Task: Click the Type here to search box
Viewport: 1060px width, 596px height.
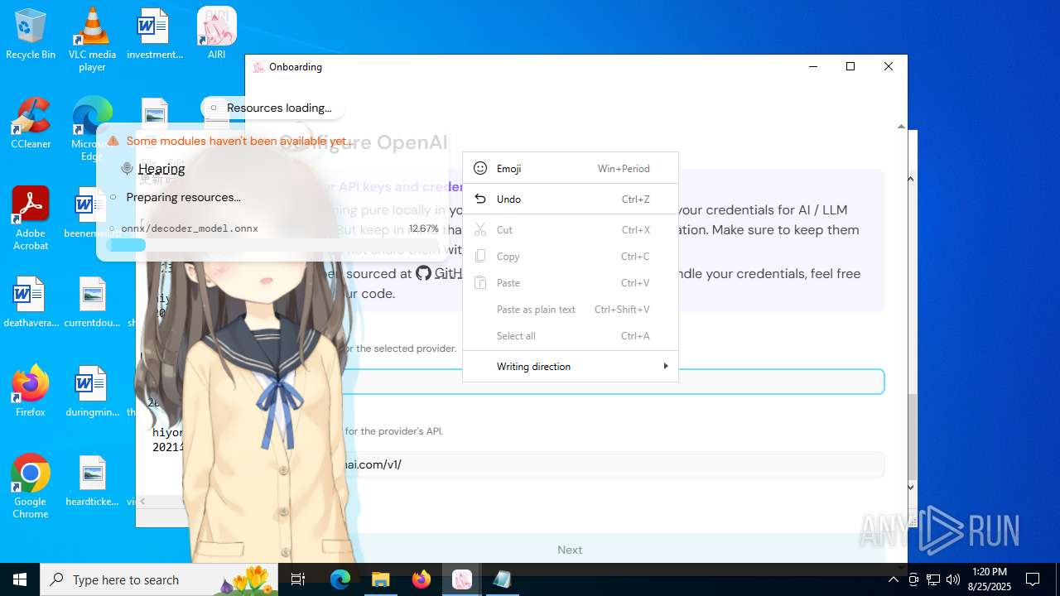Action: point(160,579)
